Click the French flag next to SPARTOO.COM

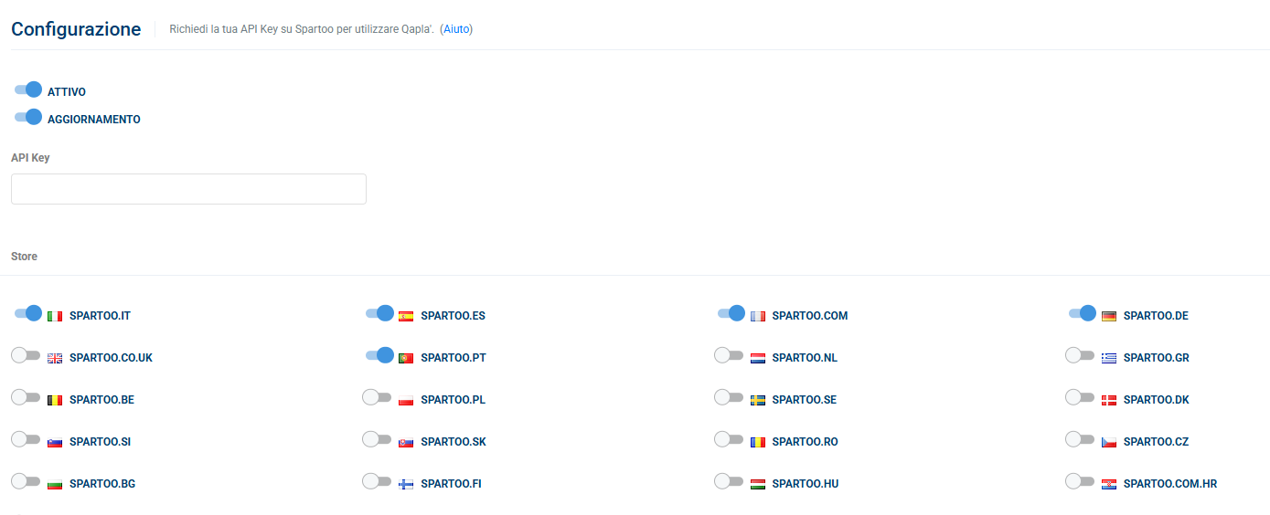tap(758, 316)
